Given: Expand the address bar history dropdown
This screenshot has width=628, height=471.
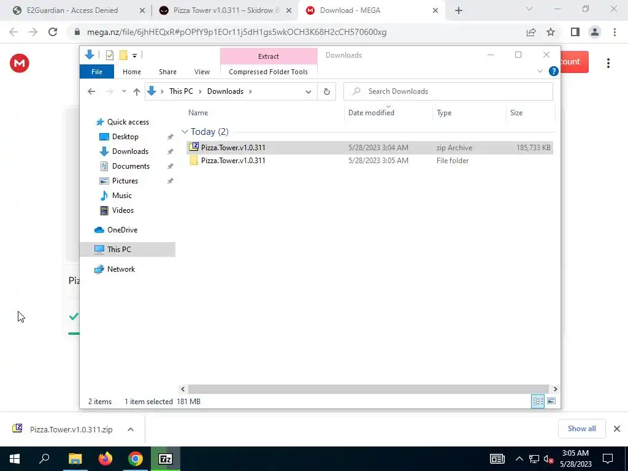Looking at the screenshot, I should click(x=308, y=92).
